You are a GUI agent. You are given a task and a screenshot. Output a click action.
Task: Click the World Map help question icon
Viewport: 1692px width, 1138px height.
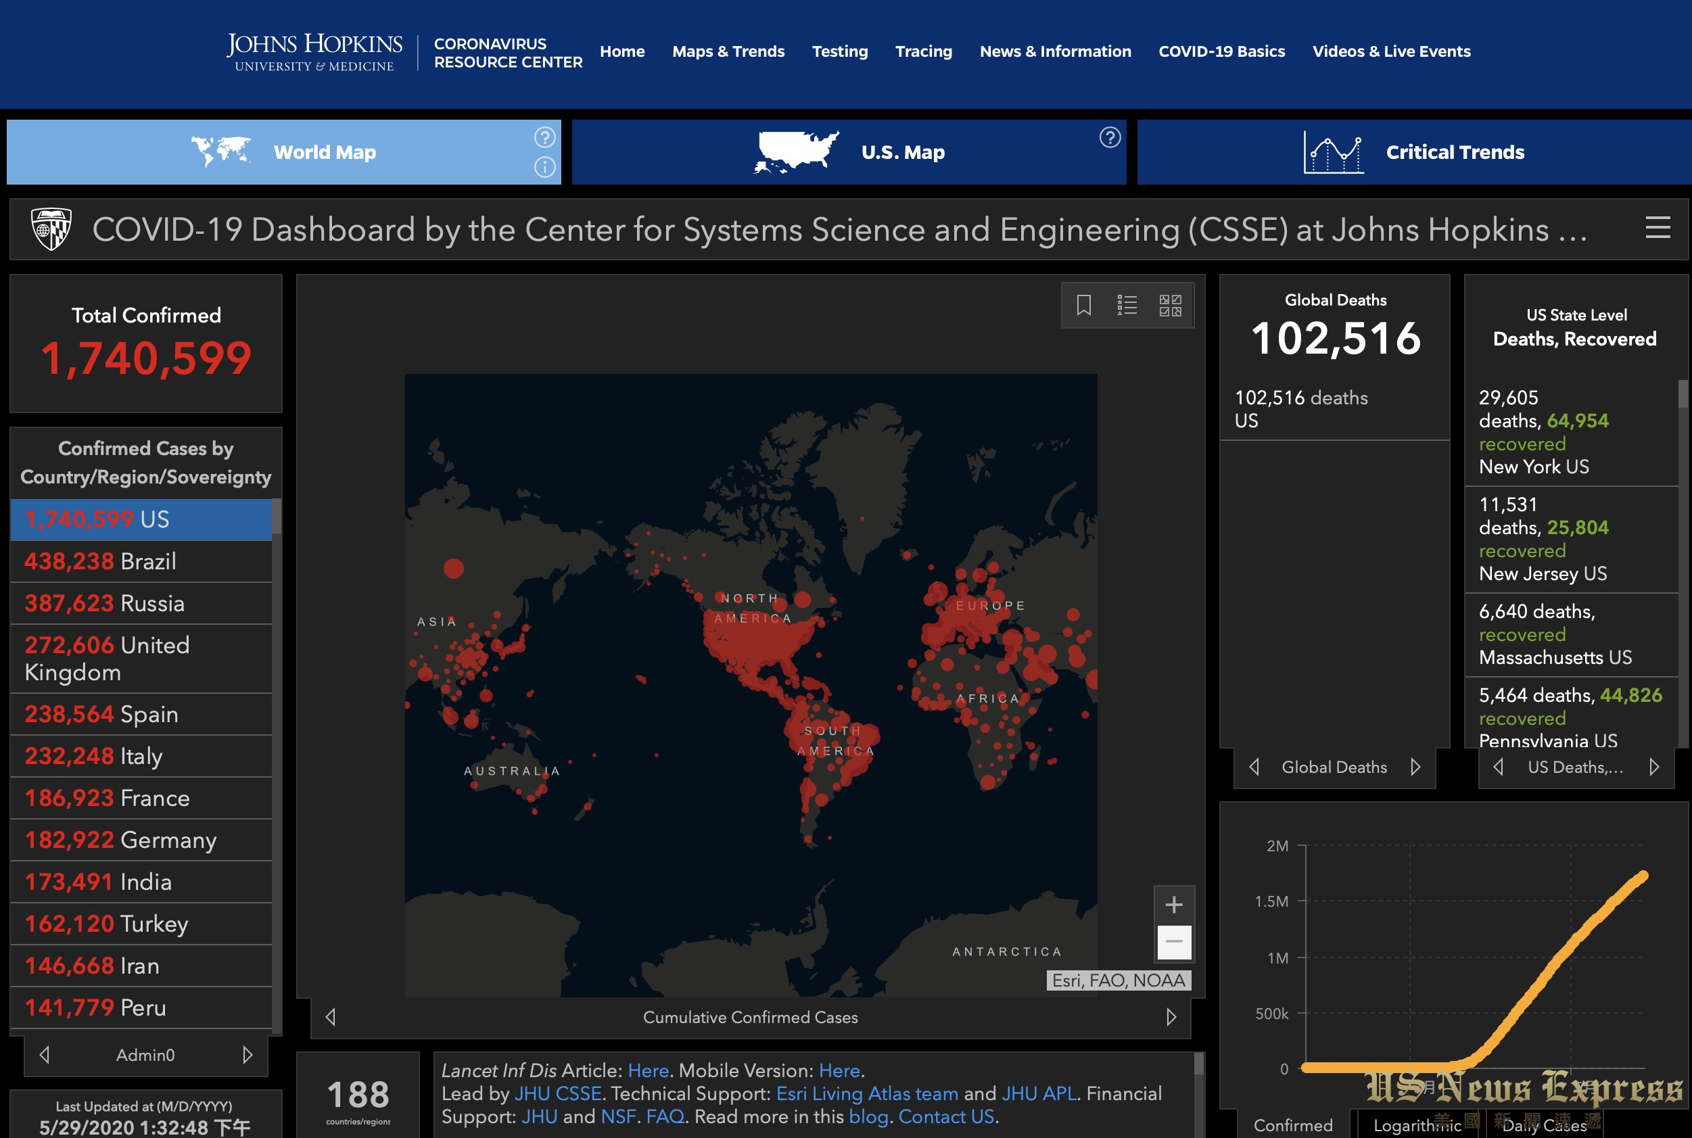(544, 137)
